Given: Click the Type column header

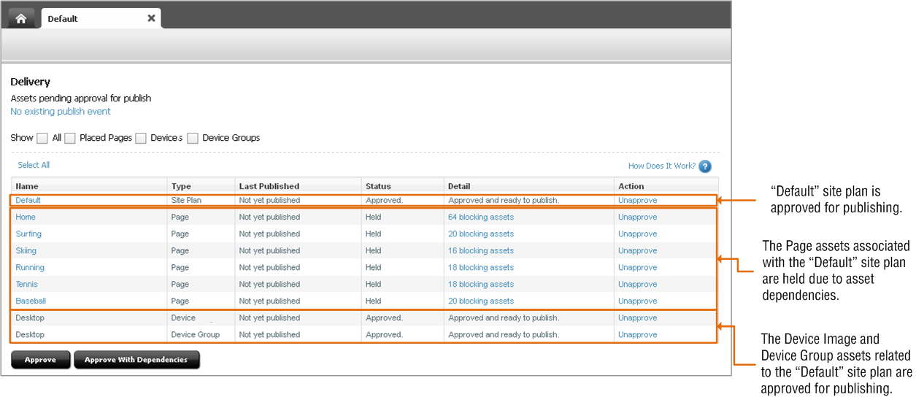Looking at the screenshot, I should click(201, 186).
